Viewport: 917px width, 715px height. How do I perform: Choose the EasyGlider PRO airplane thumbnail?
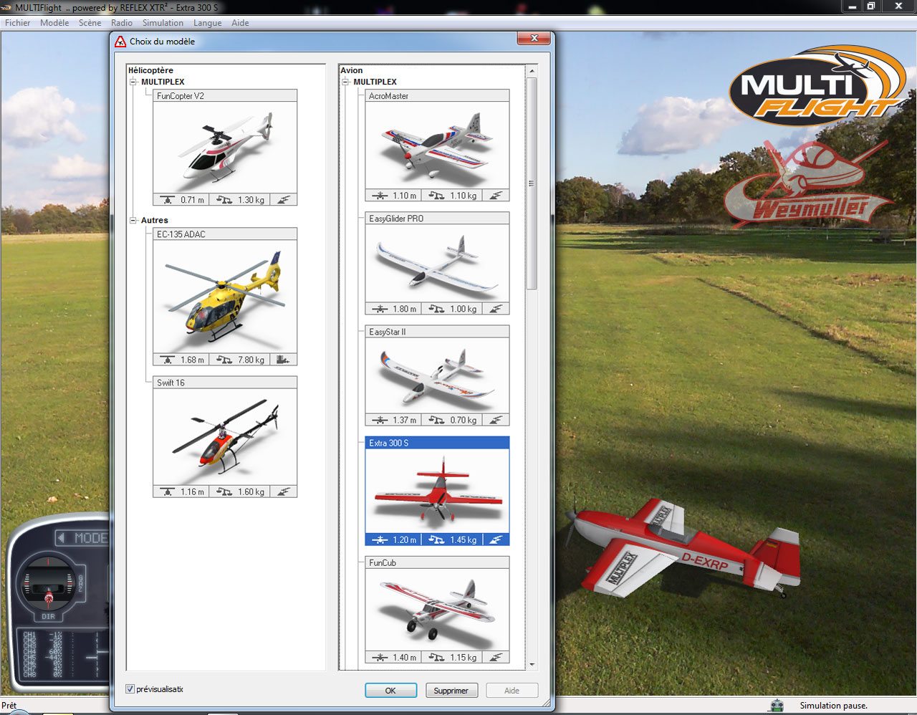tap(437, 263)
